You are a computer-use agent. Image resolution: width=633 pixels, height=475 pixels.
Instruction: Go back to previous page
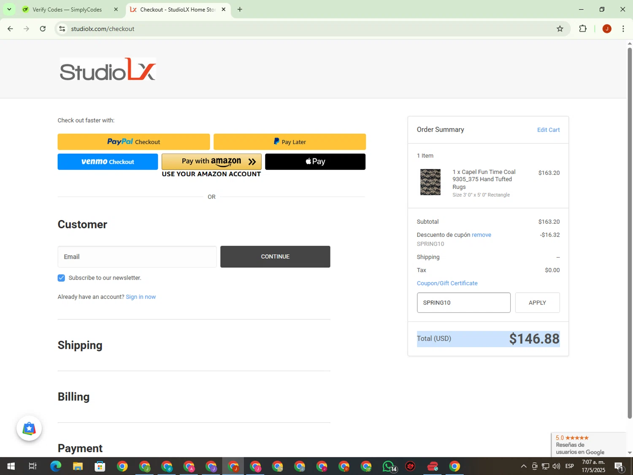click(10, 29)
